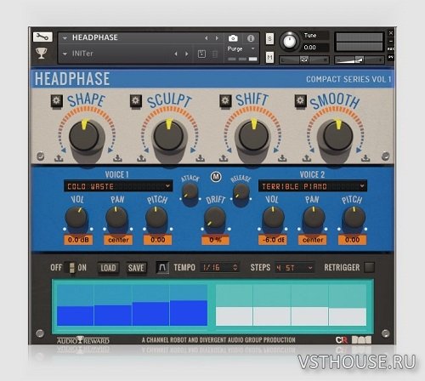Show instrument info with the i icon
Image resolution: width=425 pixels, height=381 pixels.
[x=251, y=38]
